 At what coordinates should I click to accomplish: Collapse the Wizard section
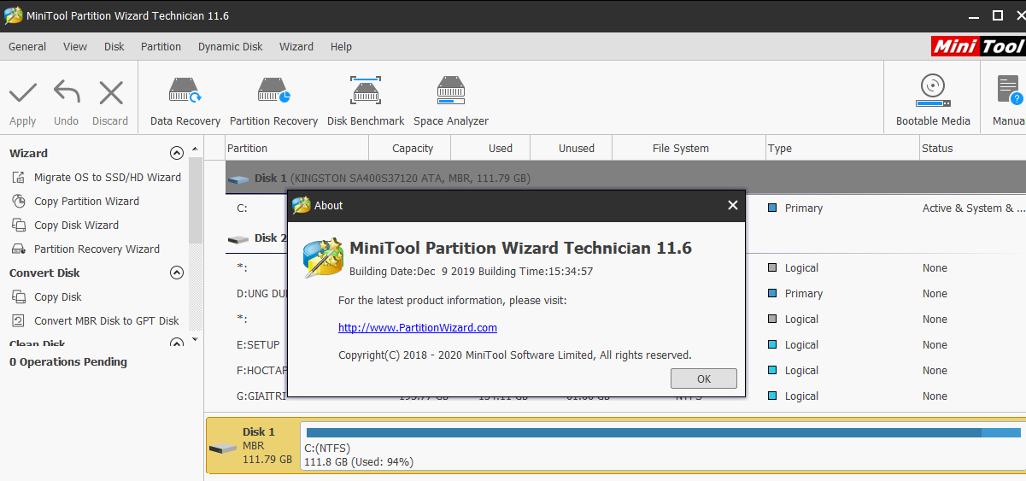(x=177, y=154)
